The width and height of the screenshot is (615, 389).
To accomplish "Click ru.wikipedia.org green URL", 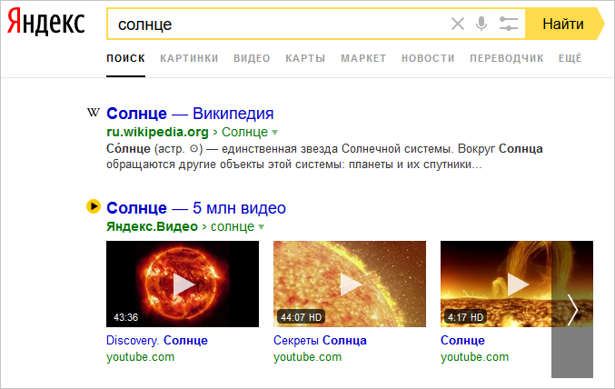I will 157,133.
